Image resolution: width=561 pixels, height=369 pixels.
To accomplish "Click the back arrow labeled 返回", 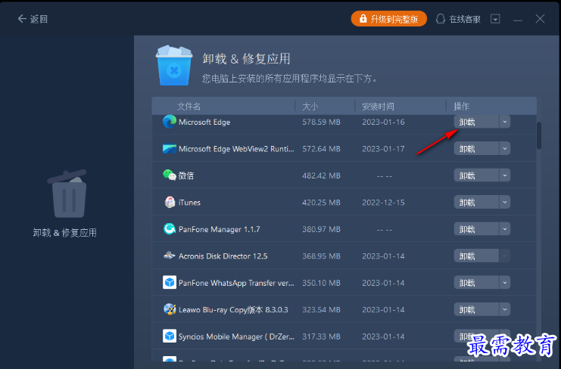I will (x=33, y=19).
